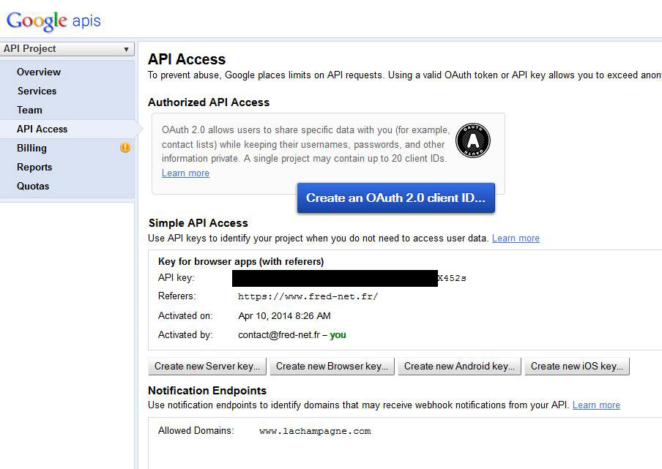
Task: Select API Access sidebar item
Action: pyautogui.click(x=42, y=129)
